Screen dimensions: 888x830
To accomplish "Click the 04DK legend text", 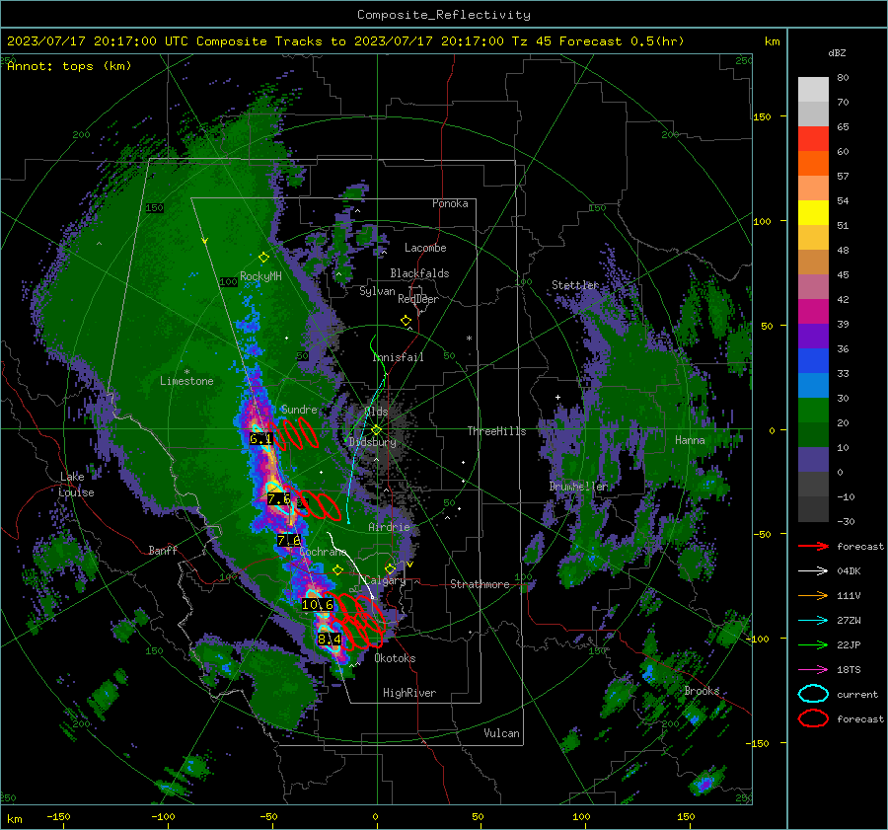I will click(x=849, y=571).
